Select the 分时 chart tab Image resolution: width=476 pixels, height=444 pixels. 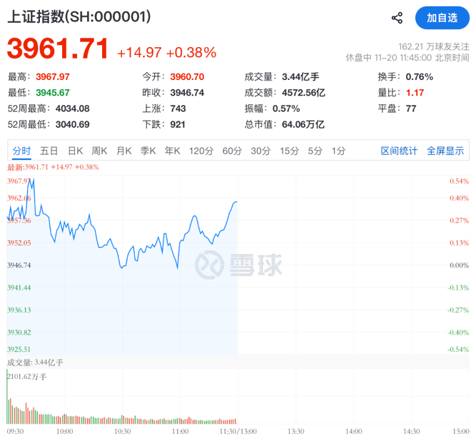pos(21,151)
